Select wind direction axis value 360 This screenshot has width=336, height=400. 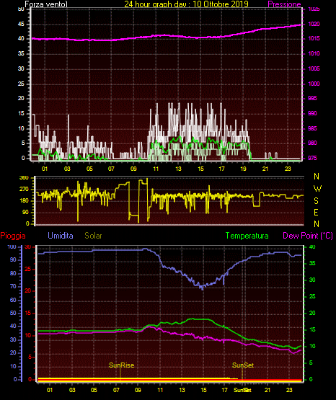click(24, 178)
